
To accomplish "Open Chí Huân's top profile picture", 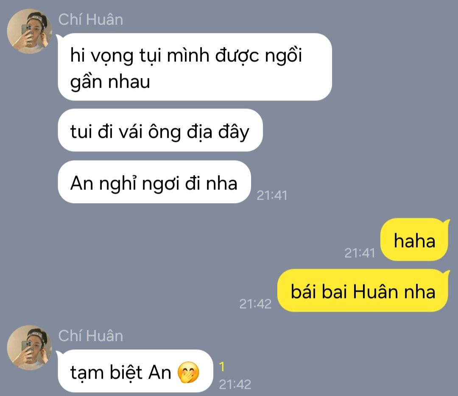I will (30, 31).
